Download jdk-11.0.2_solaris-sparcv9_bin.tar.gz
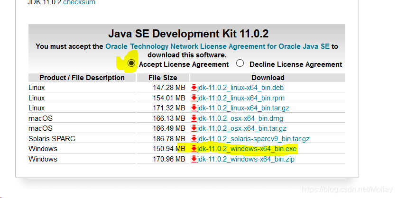Screen dimensions: 397x198 253,139
